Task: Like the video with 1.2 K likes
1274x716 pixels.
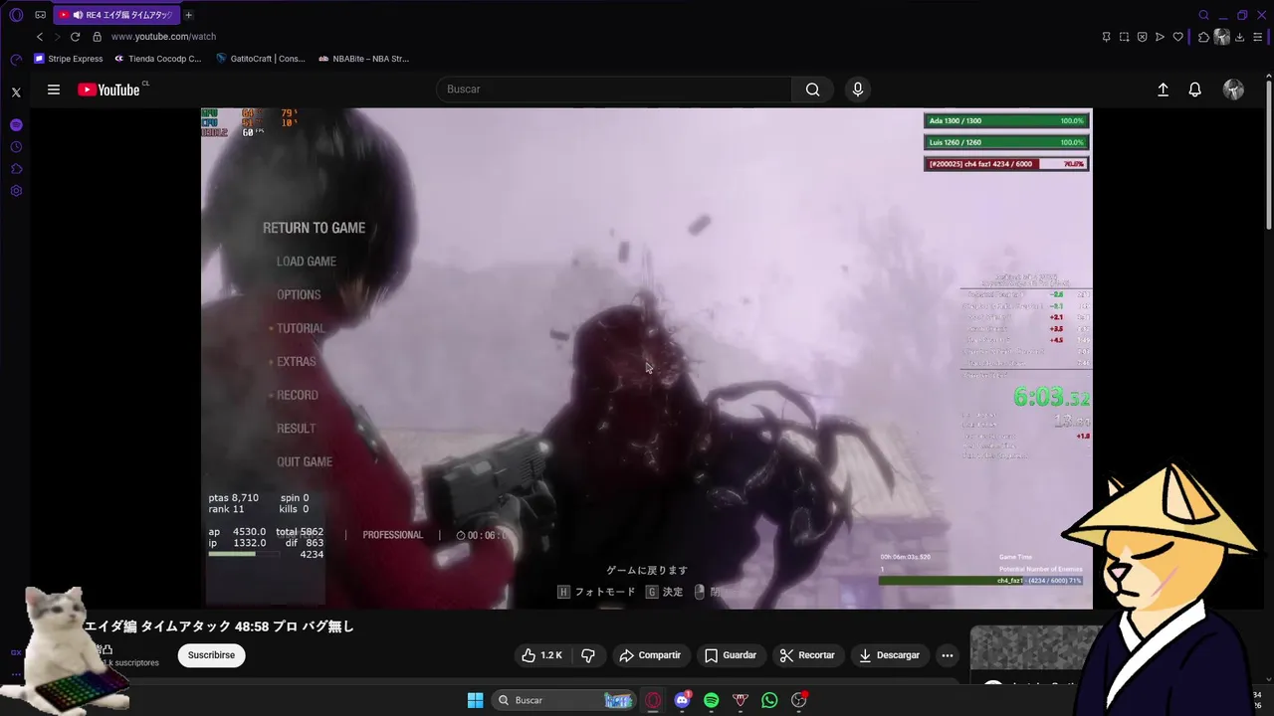Action: tap(541, 655)
